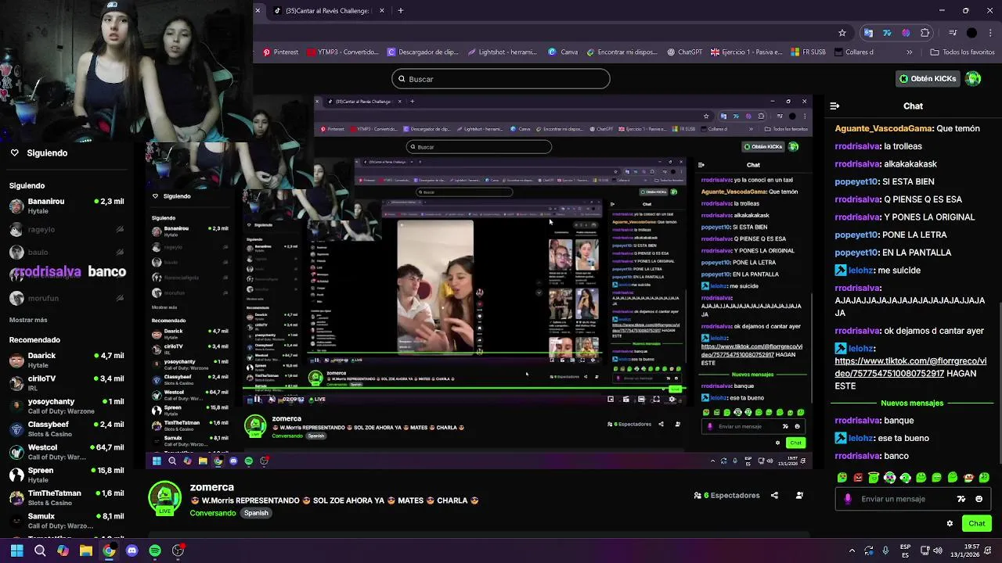1002x563 pixels.
Task: Open a new browser tab
Action: coord(401,11)
